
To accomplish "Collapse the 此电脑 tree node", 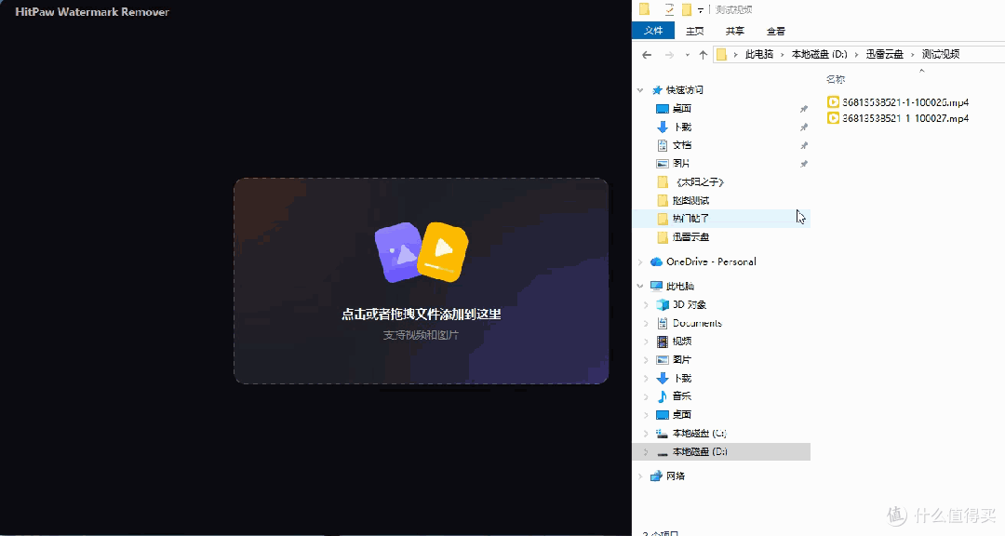I will 640,286.
